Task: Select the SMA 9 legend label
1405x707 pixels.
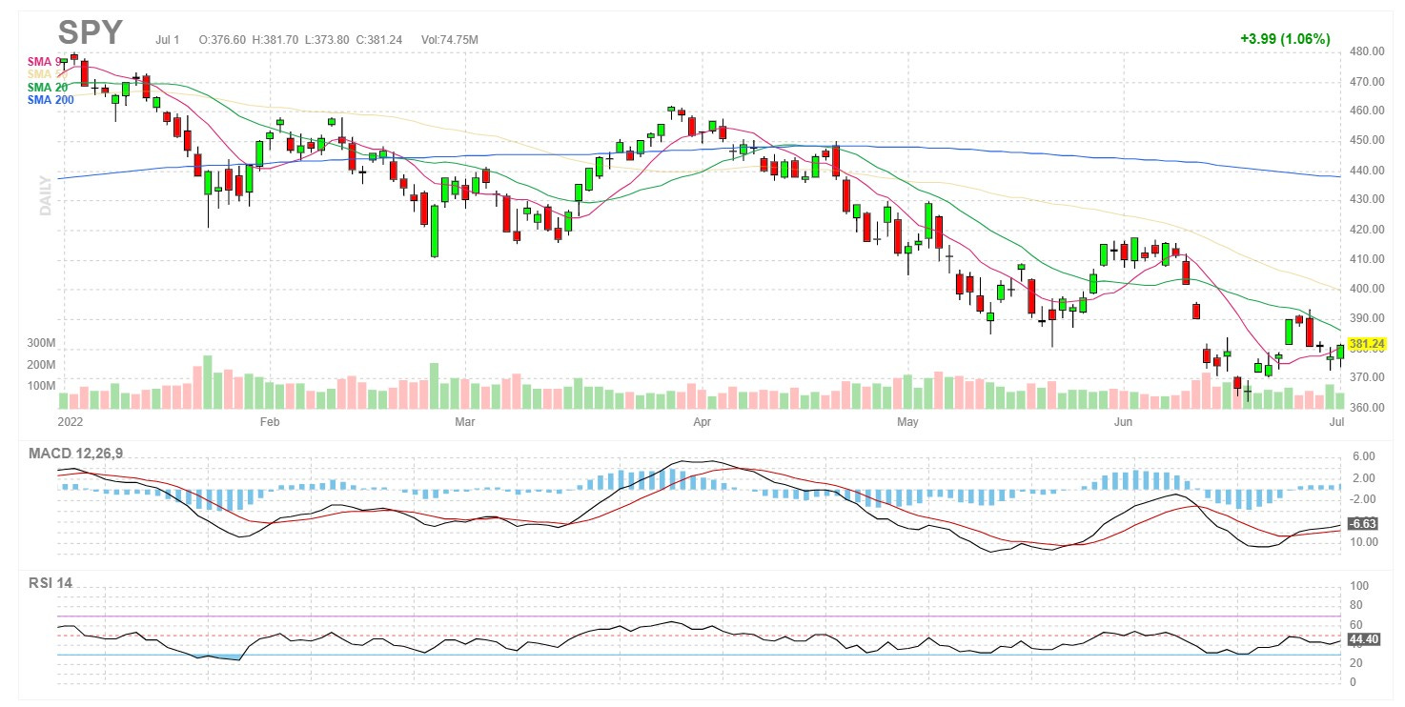Action: pyautogui.click(x=44, y=62)
